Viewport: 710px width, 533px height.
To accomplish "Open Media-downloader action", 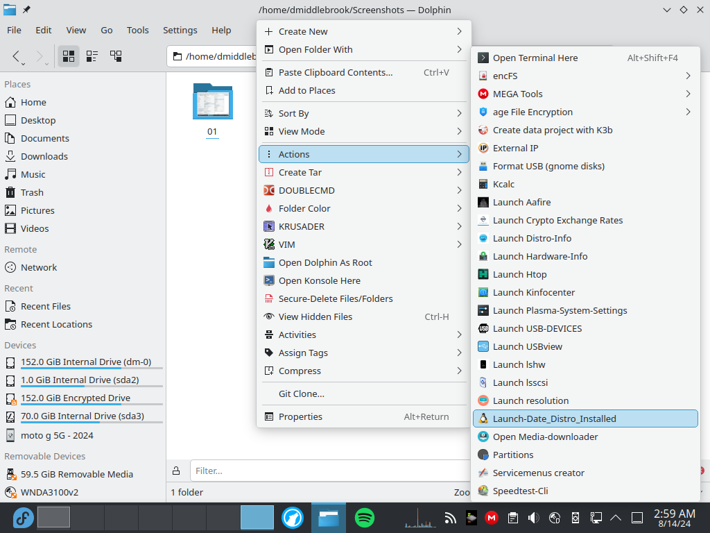I will coord(585,437).
